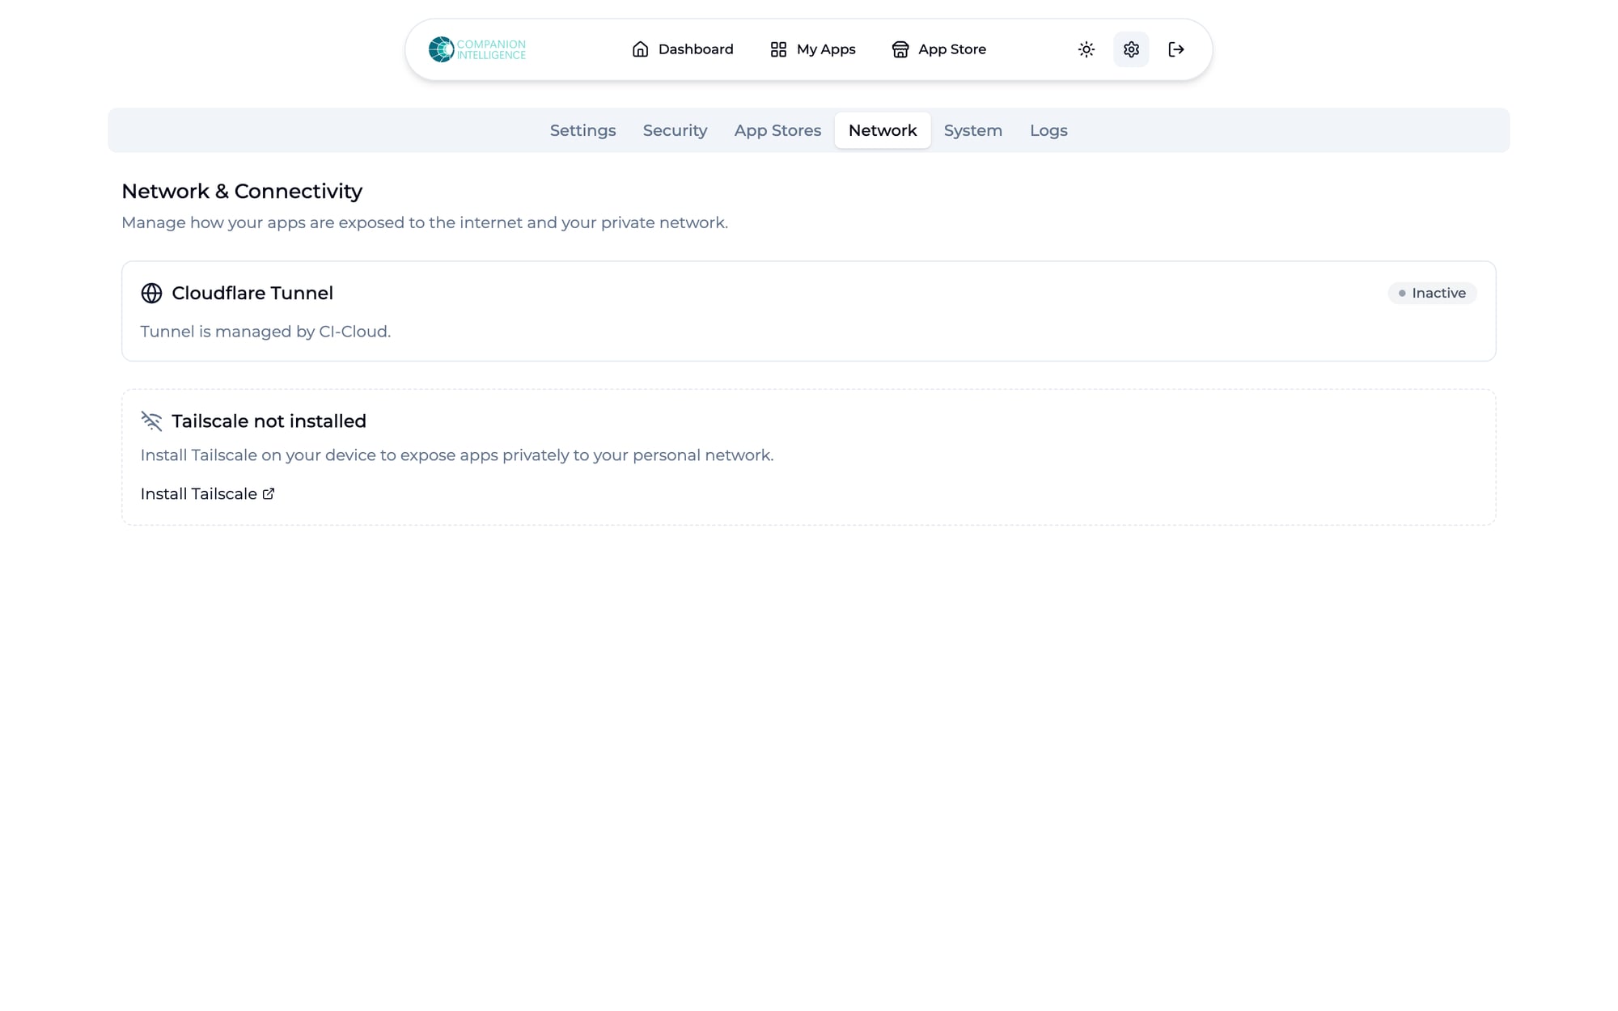Click the Companion Intelligence logo
The height and width of the screenshot is (1011, 1618).
(477, 49)
